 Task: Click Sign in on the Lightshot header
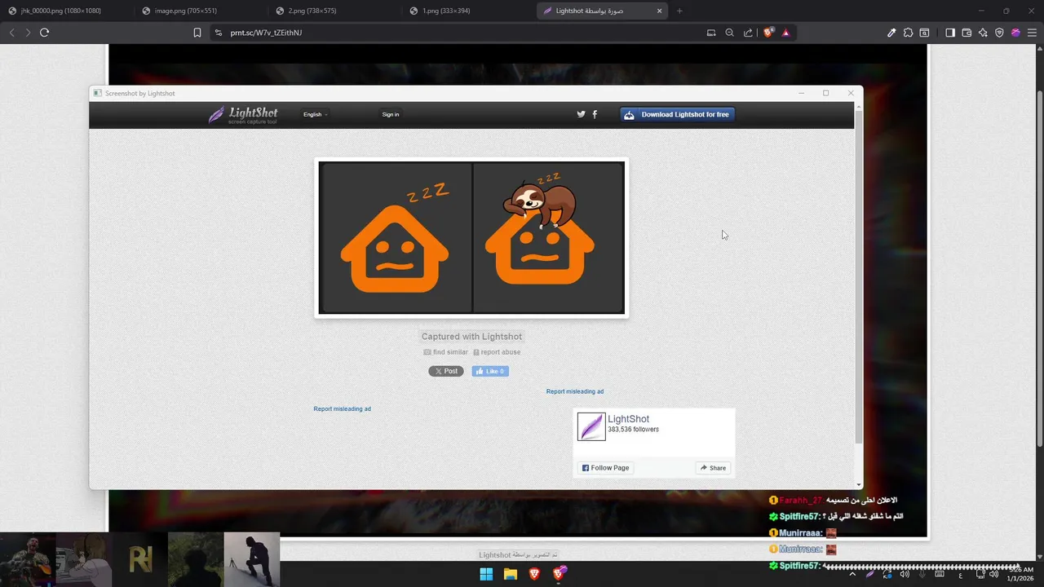[x=391, y=115]
